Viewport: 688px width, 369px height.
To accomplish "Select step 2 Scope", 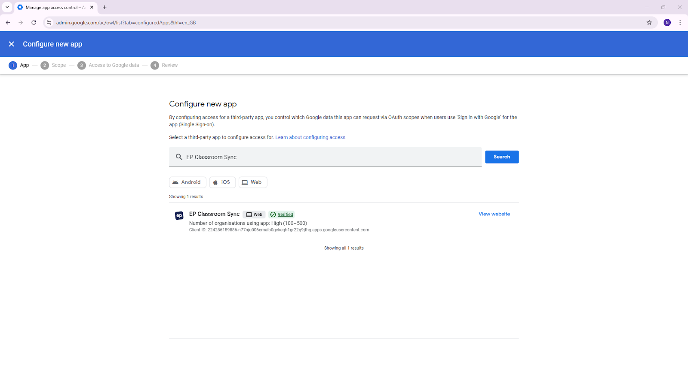I will point(53,65).
